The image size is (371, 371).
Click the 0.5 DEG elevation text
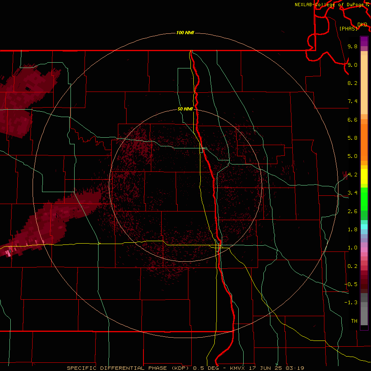tap(207, 368)
